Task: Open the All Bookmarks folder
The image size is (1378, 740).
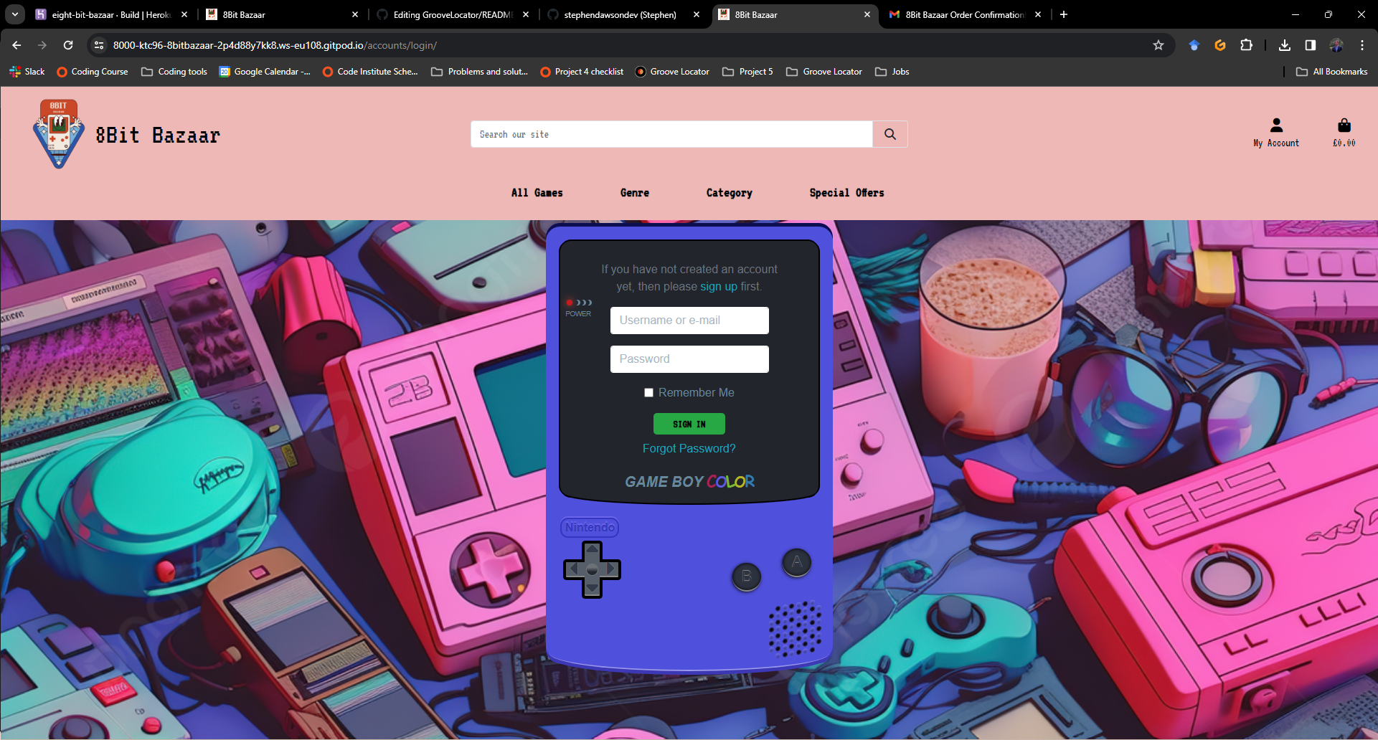Action: tap(1332, 72)
